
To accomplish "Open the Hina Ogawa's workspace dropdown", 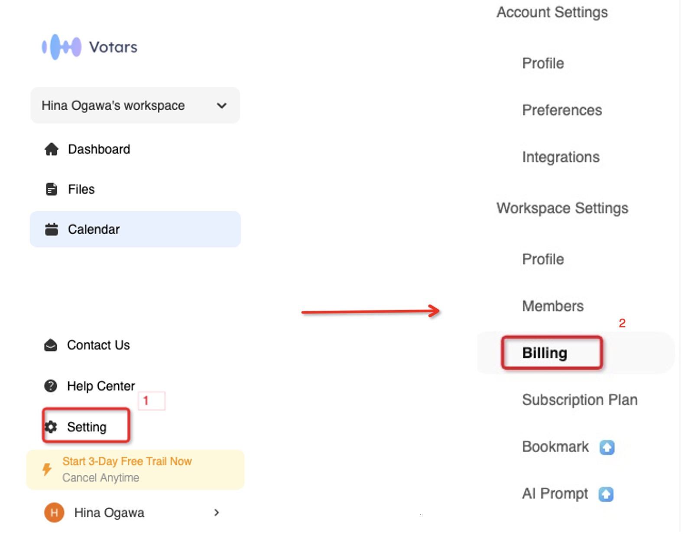I will tap(135, 105).
